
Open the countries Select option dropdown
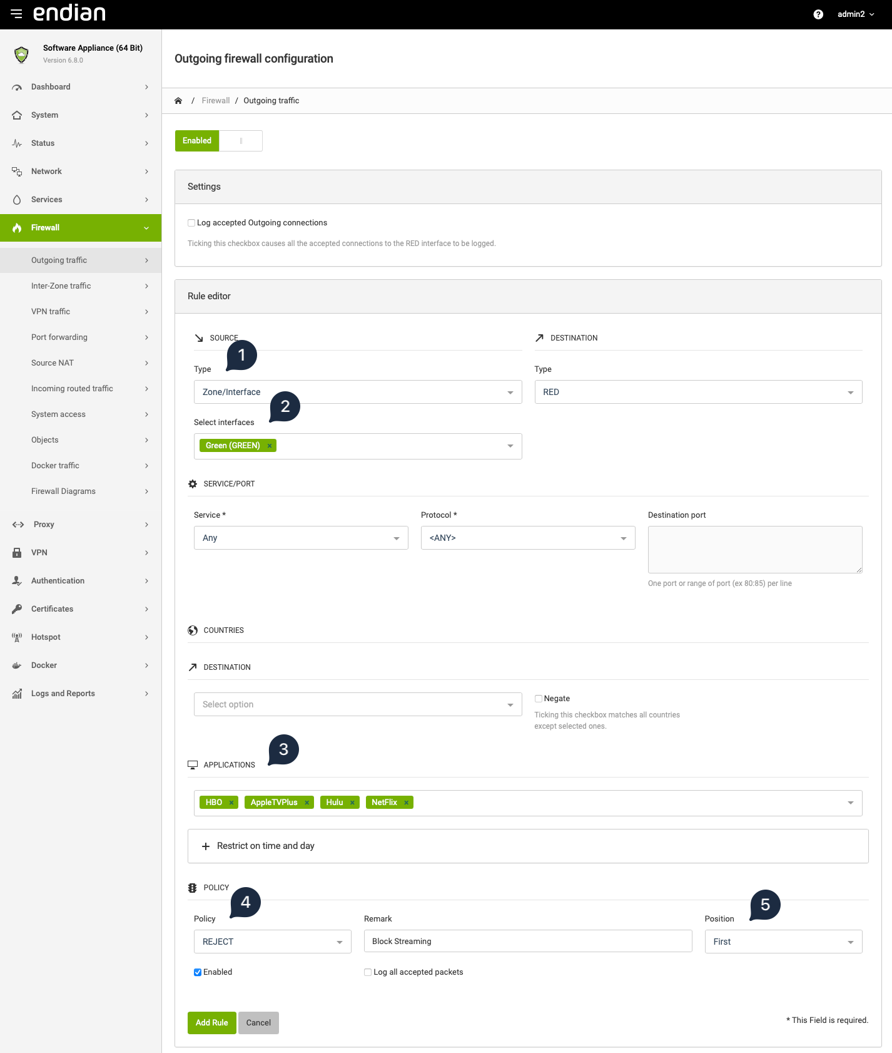pos(358,704)
